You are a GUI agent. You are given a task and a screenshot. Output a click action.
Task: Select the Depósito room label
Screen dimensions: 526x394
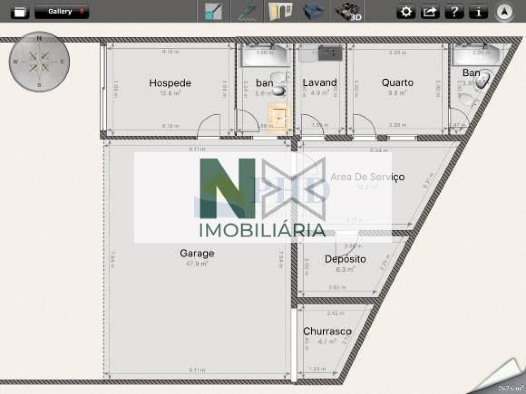pyautogui.click(x=345, y=259)
